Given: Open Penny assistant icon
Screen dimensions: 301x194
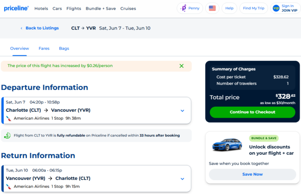Looking at the screenshot, I should click(184, 8).
